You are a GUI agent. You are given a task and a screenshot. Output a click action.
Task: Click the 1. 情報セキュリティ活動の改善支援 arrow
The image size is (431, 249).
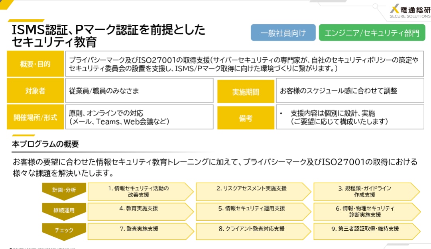click(x=140, y=192)
